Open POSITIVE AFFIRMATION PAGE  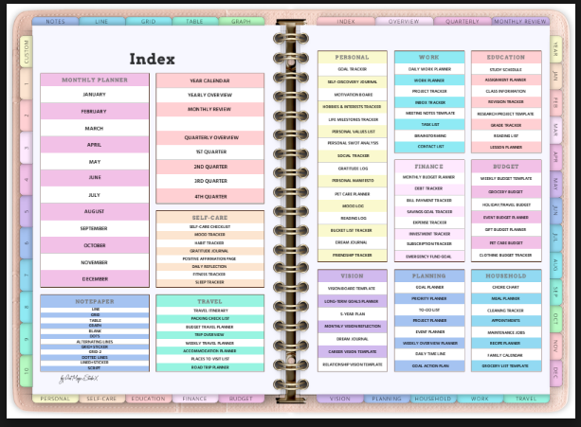pos(210,258)
